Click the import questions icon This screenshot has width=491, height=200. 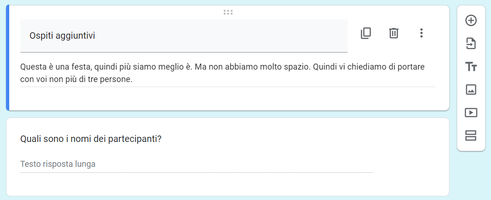tap(471, 44)
